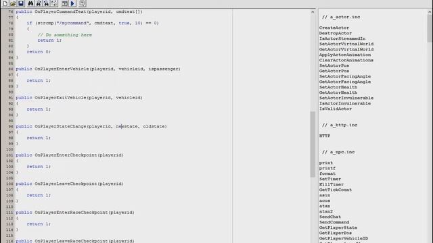Click the Find Next toolbar icon
This screenshot has height=243, width=433.
click(39, 3)
